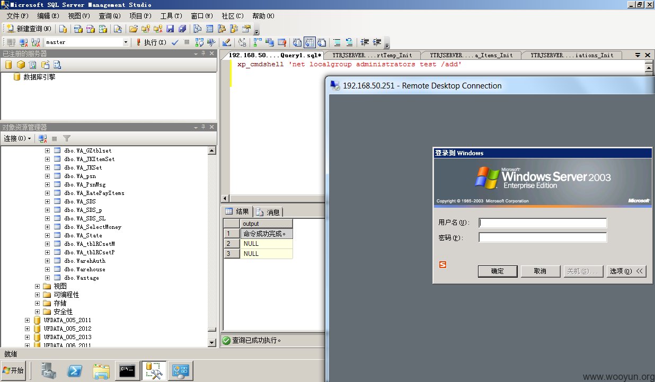Click the Uncomment Selected Lines icon
The image size is (655, 382).
[349, 42]
